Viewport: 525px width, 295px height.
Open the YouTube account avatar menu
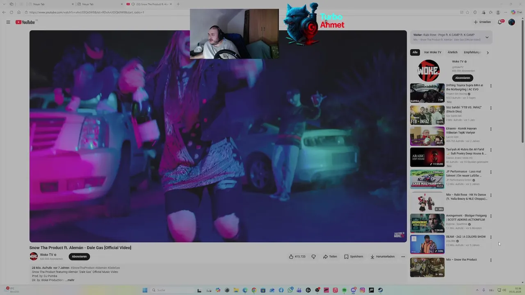tap(511, 22)
